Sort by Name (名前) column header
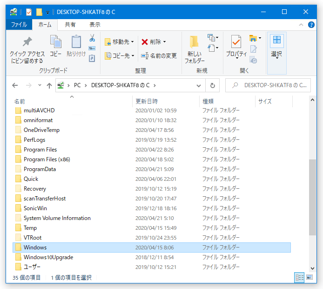 pos(72,101)
